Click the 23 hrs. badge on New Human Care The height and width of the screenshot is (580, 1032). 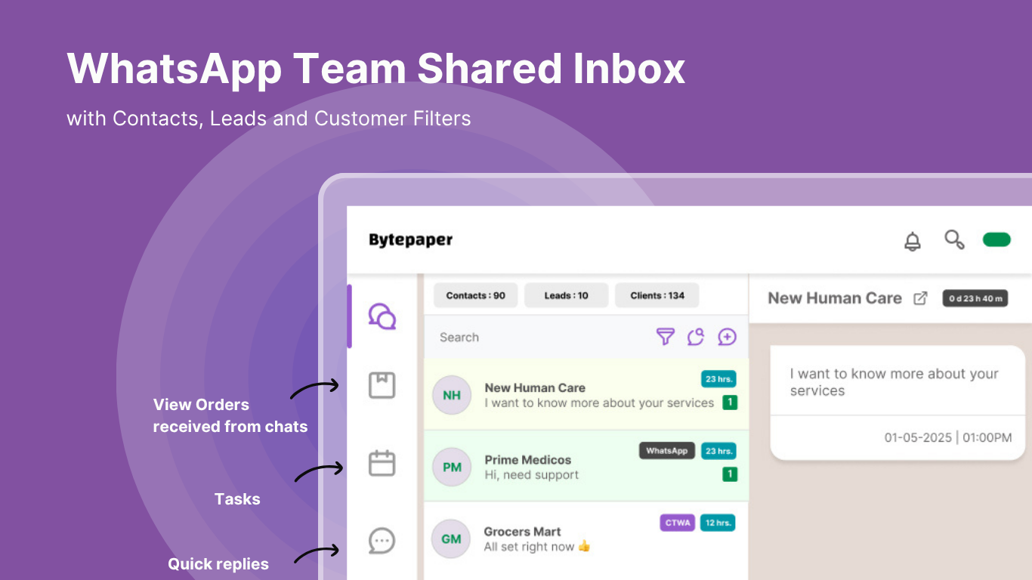tap(718, 379)
